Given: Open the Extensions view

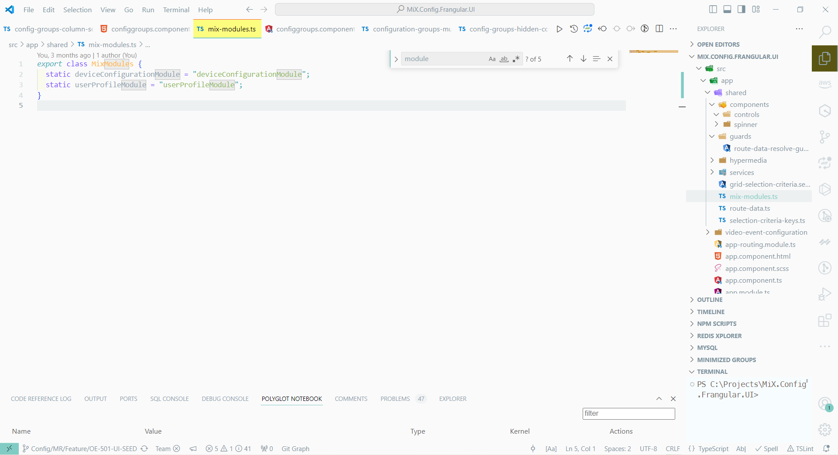Looking at the screenshot, I should coord(824,321).
